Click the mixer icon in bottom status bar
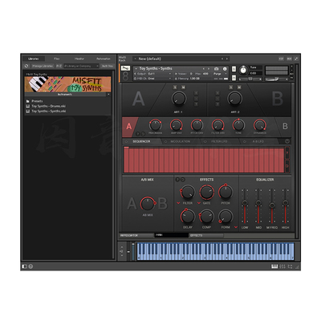 point(282,266)
